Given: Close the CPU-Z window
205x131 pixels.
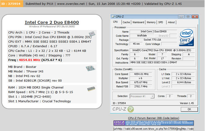Looking at the screenshot, I should tap(195, 17).
